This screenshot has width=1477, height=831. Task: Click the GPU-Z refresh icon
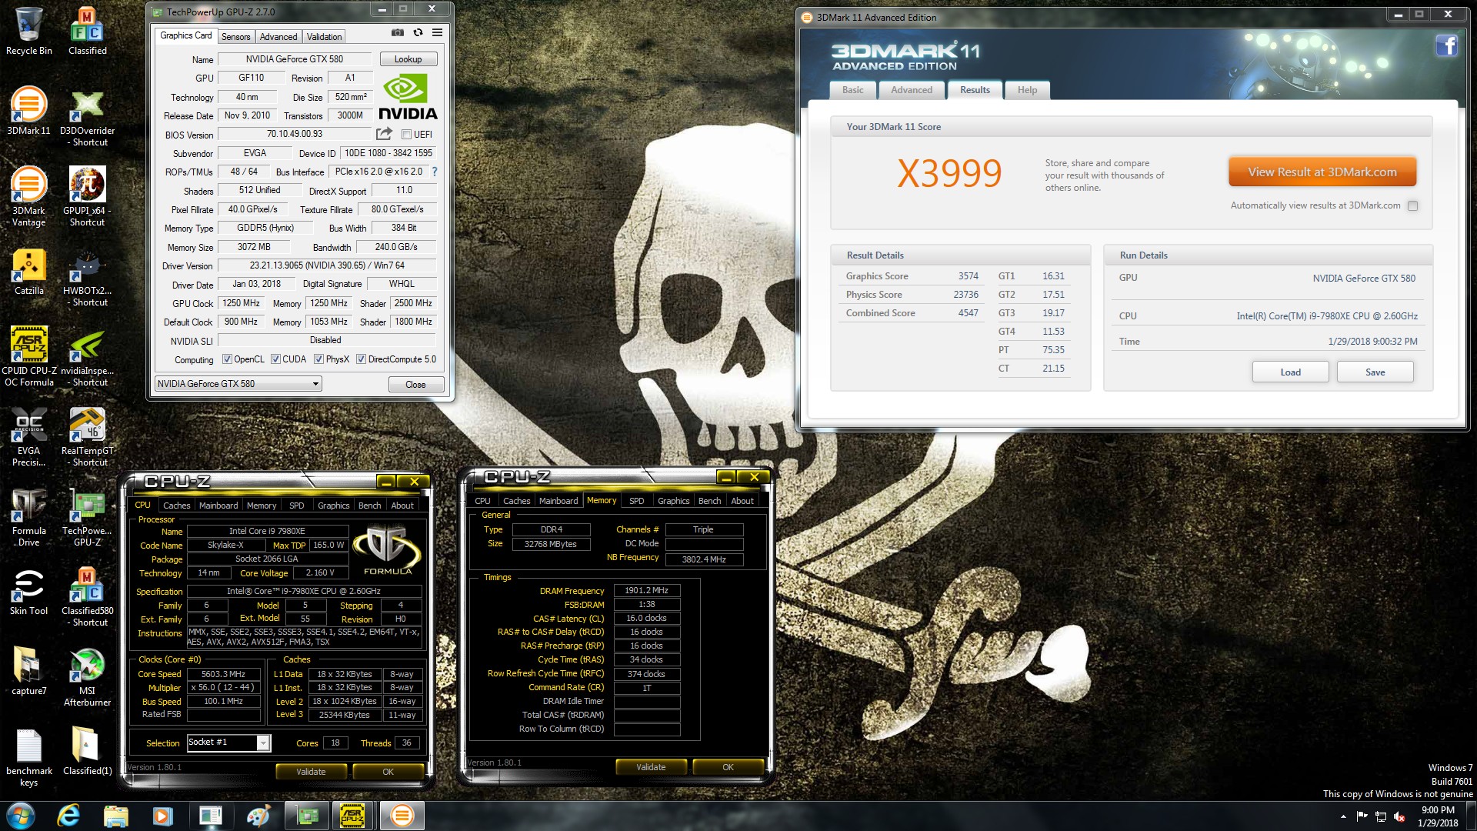click(418, 32)
